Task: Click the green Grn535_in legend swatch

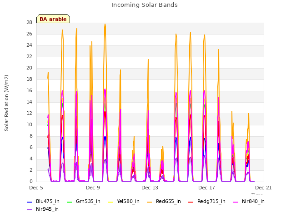Action: (x=69, y=202)
